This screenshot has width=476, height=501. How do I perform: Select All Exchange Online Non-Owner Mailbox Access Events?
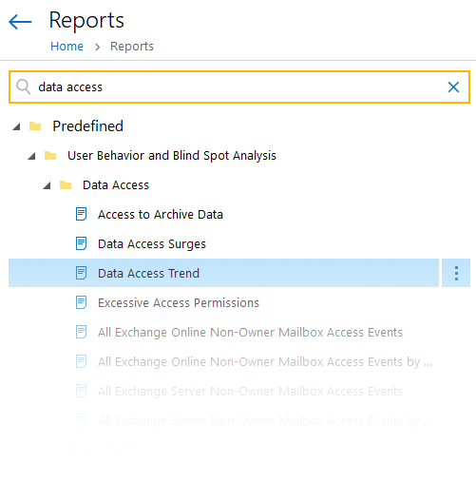tap(250, 333)
